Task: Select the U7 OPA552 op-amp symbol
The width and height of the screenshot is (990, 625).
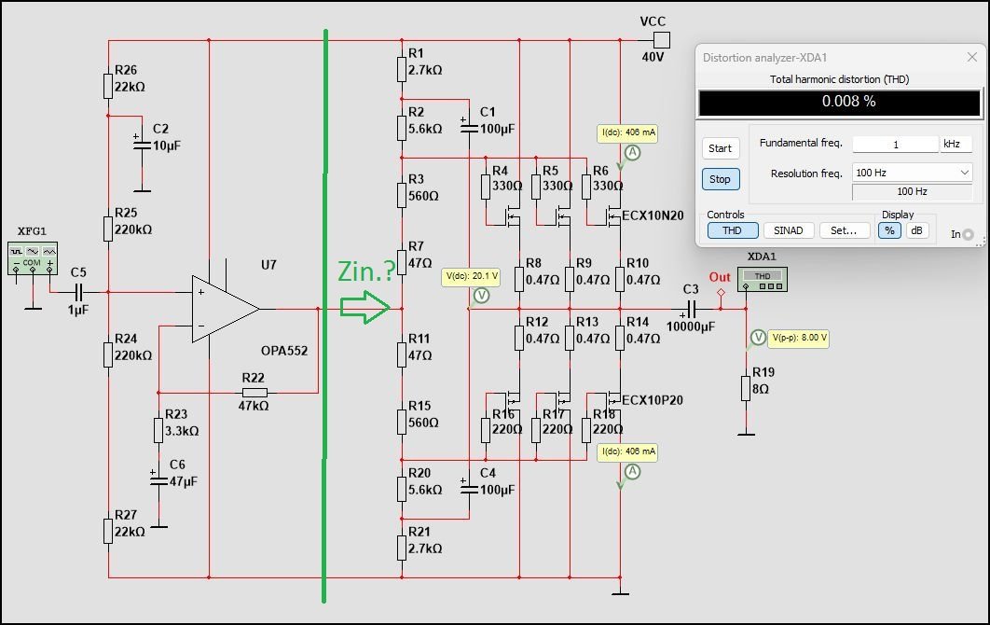Action: pyautogui.click(x=226, y=309)
